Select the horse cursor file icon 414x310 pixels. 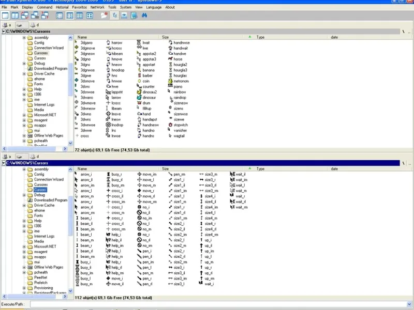(x=170, y=59)
